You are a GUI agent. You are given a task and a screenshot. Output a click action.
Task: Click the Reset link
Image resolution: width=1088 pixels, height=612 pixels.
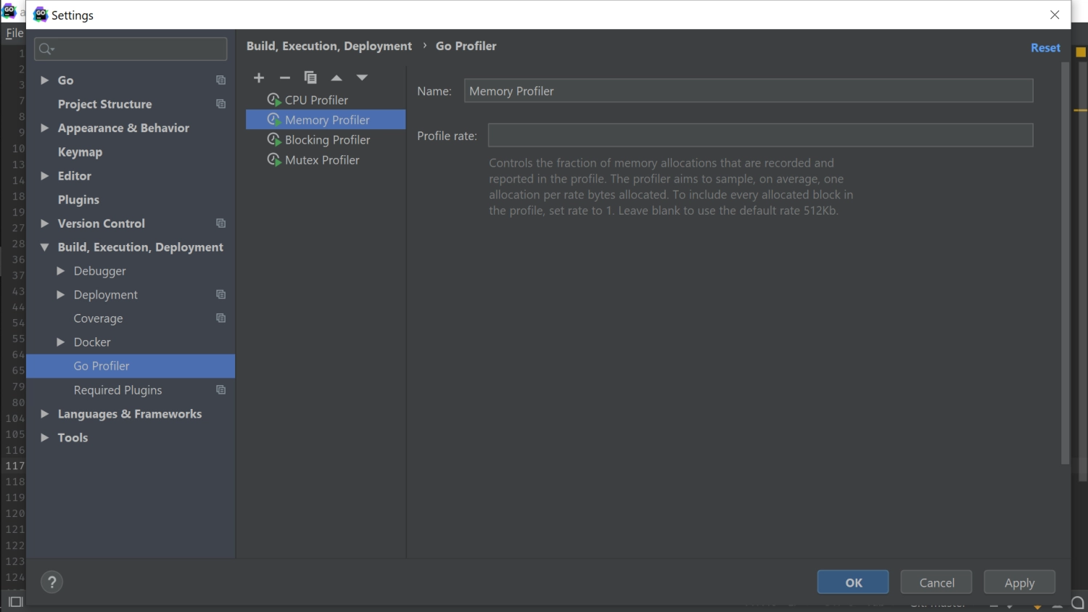1045,48
